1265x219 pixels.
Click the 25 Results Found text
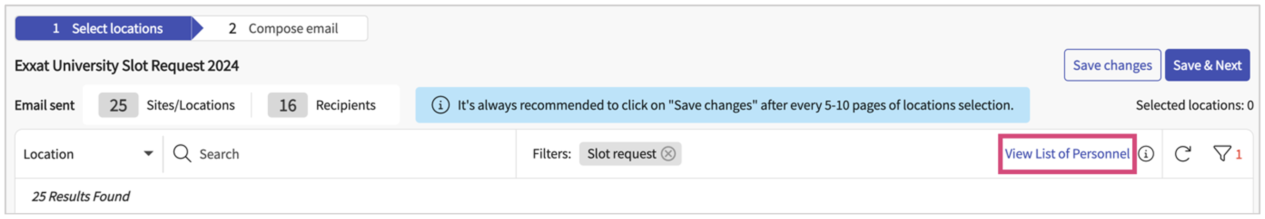pyautogui.click(x=80, y=196)
